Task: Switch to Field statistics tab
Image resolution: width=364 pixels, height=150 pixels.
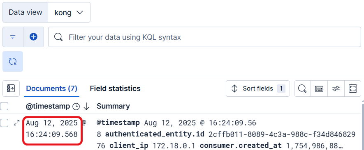Action: 115,89
